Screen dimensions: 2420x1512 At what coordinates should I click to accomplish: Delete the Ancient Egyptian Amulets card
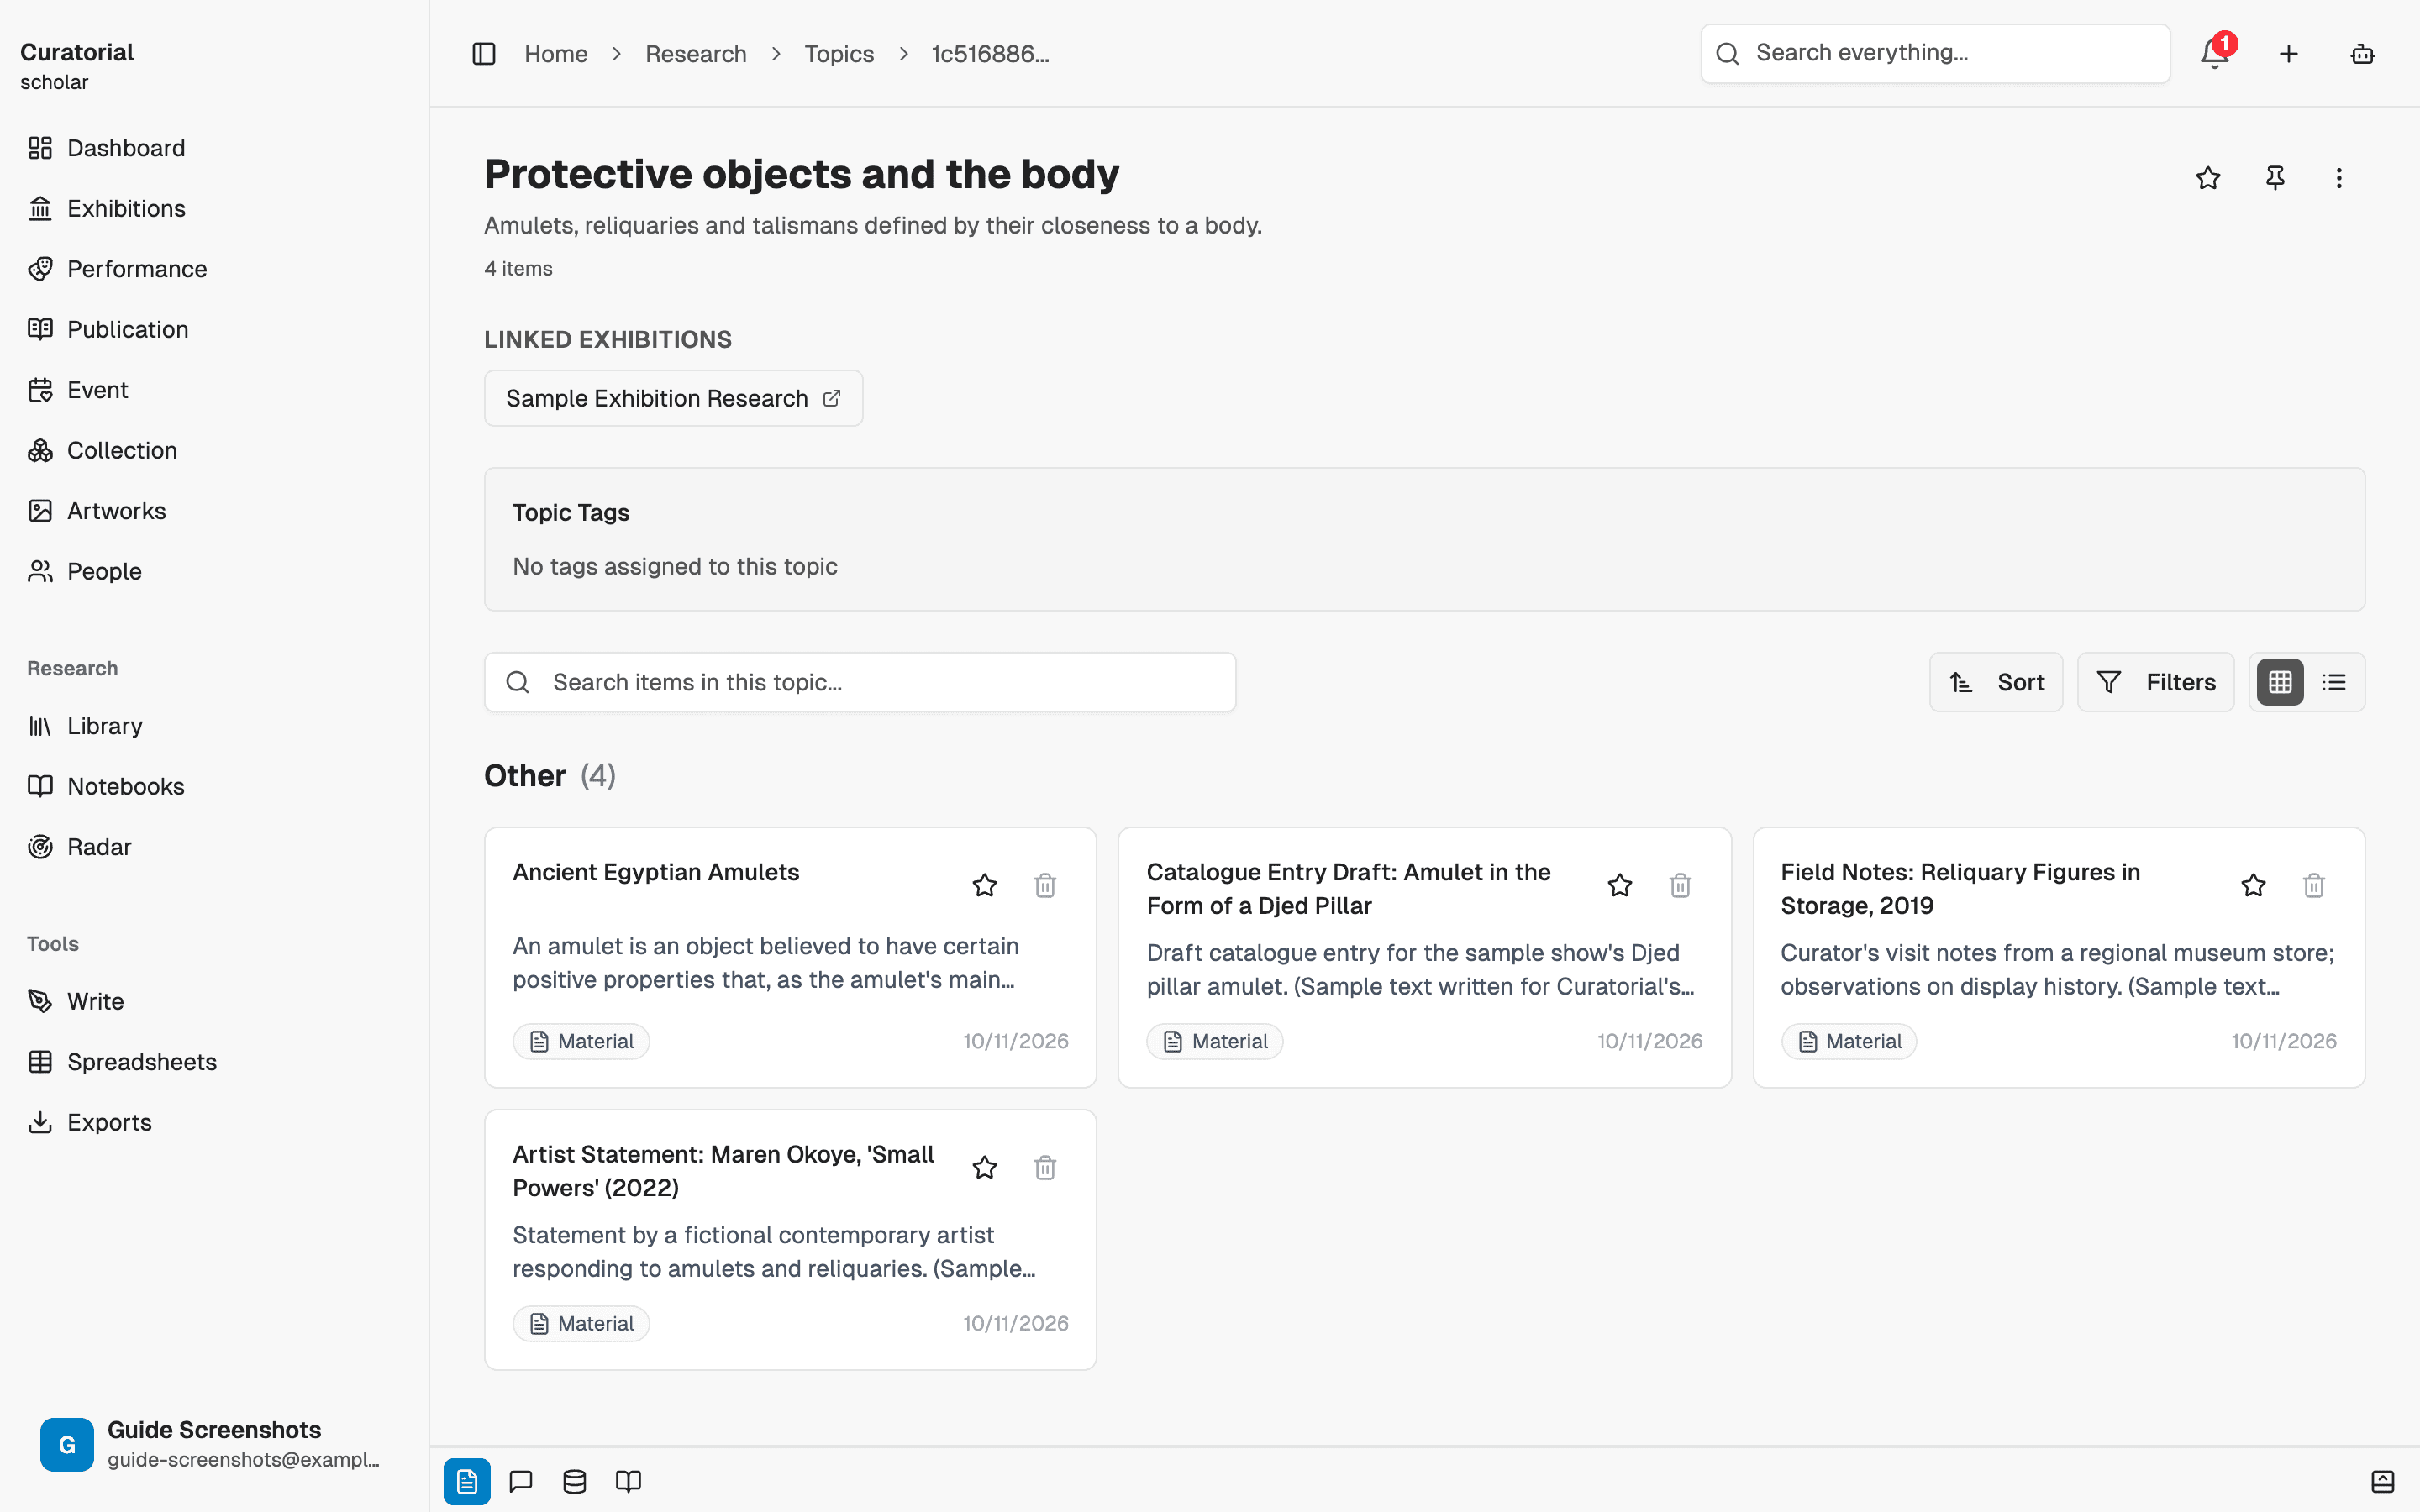click(1045, 885)
